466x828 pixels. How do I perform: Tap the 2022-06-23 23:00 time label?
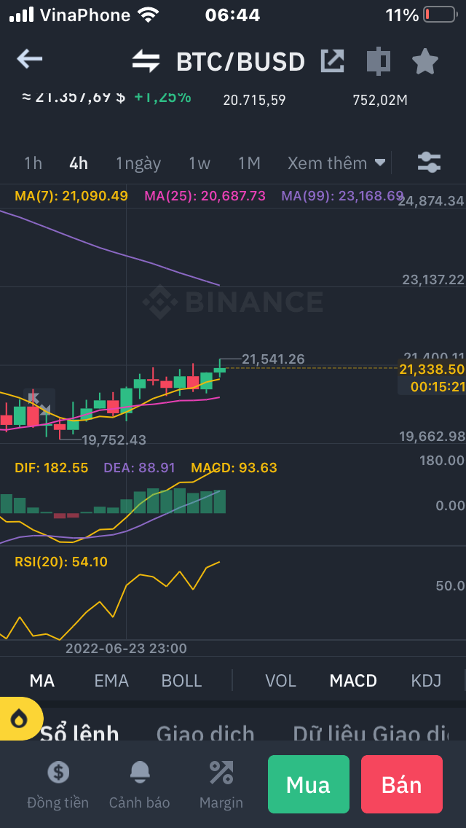pos(126,648)
